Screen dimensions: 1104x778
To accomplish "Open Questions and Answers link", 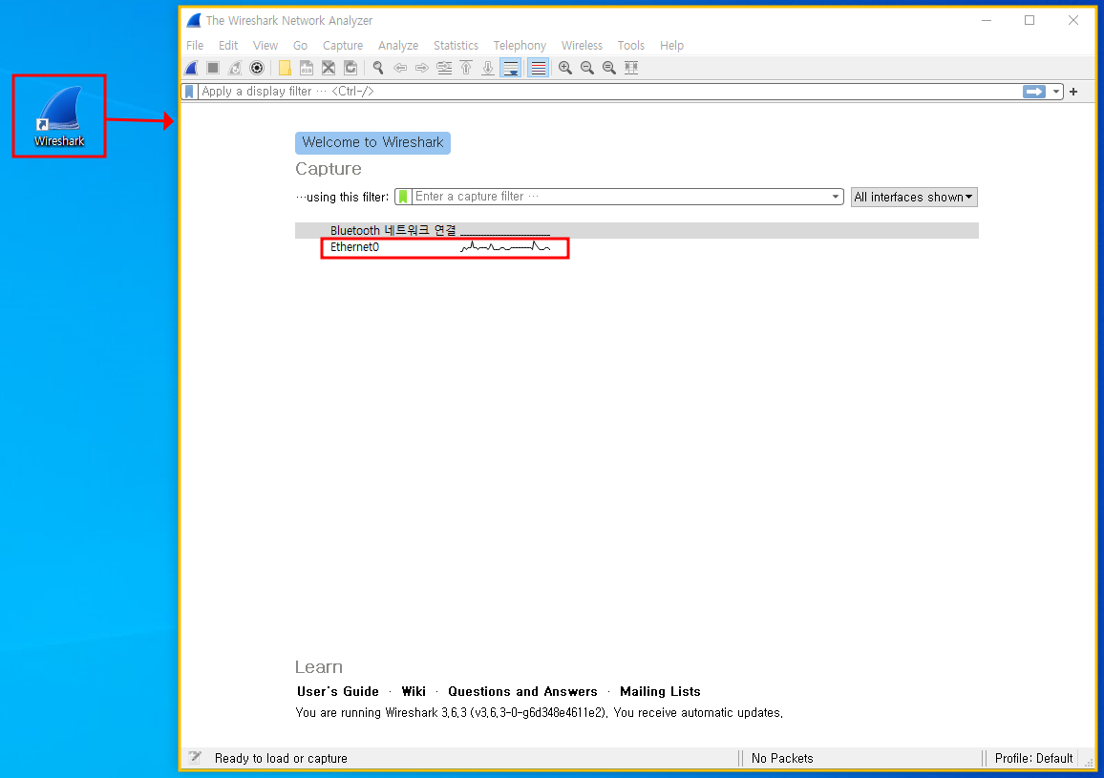I will point(522,691).
